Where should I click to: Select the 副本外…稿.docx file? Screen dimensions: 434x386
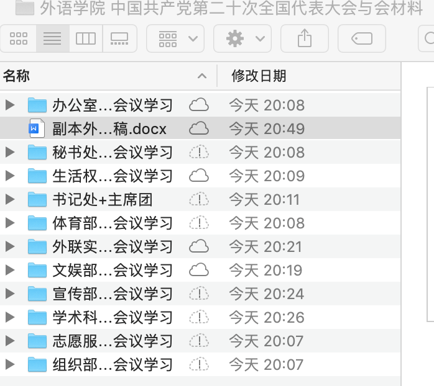[109, 128]
